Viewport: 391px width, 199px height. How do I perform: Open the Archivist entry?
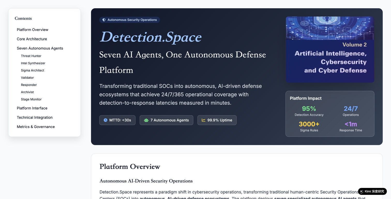point(27,92)
